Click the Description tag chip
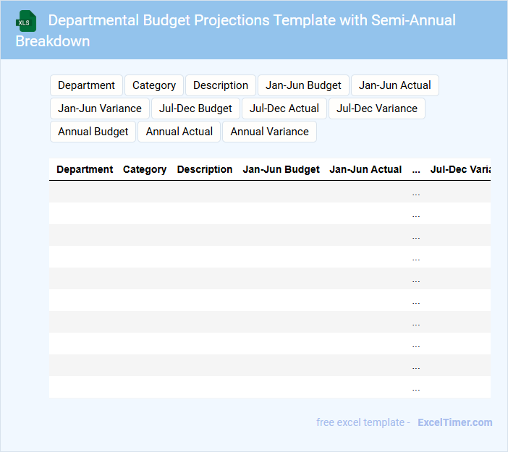The height and width of the screenshot is (452, 508). (221, 85)
